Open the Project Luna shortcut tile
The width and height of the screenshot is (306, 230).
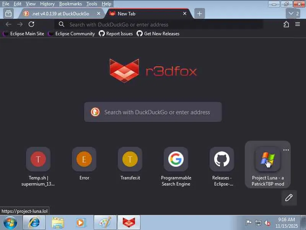(x=267, y=164)
